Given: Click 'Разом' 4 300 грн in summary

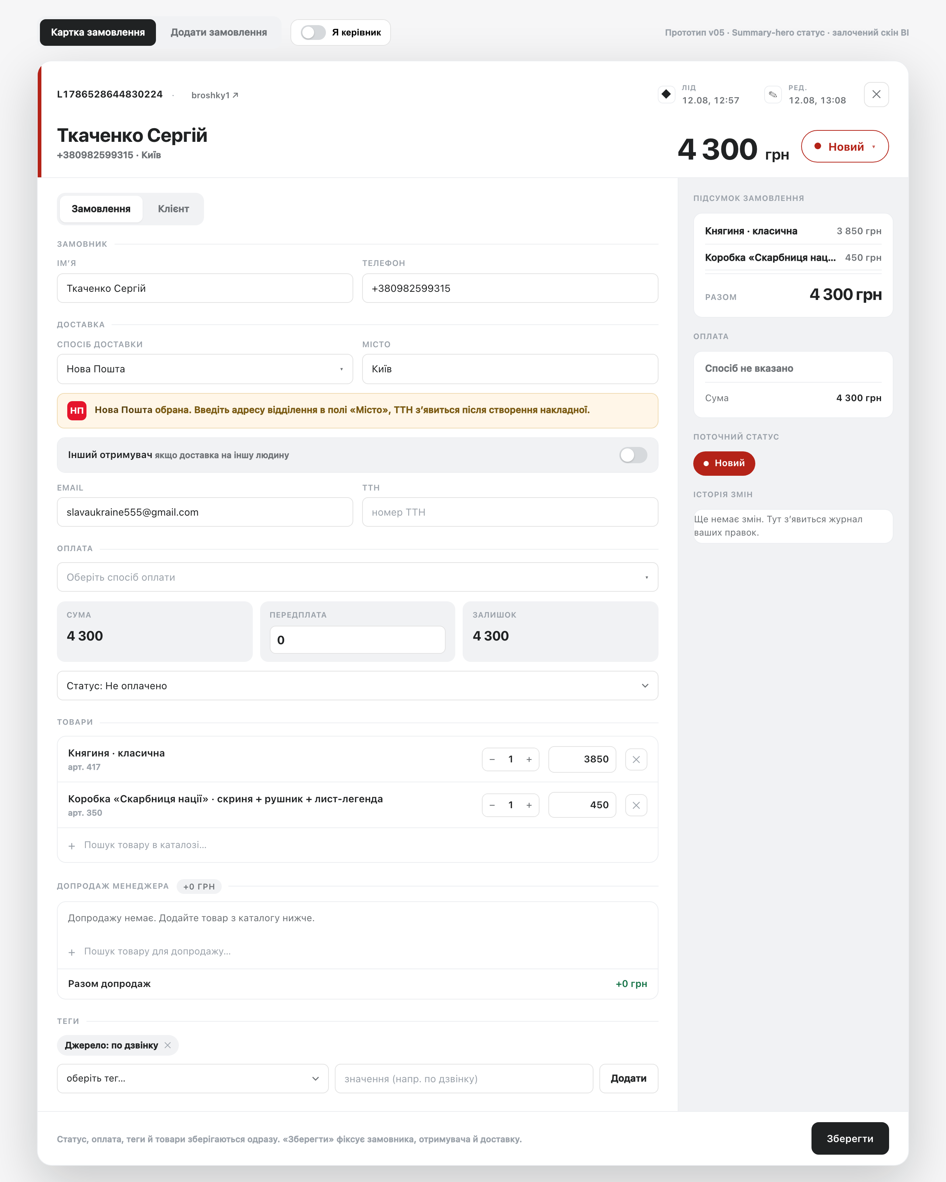Looking at the screenshot, I should (845, 294).
